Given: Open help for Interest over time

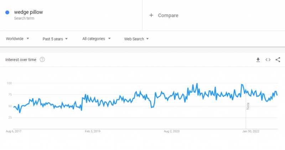Looking at the screenshot, I should pyautogui.click(x=42, y=60).
